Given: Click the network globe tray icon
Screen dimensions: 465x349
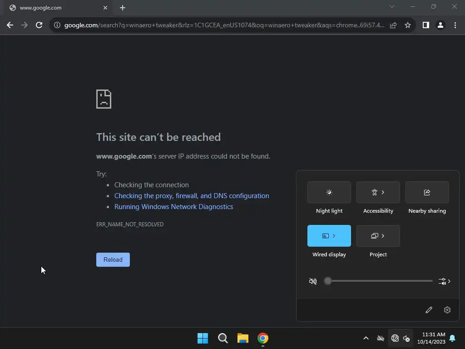Looking at the screenshot, I should click(395, 338).
